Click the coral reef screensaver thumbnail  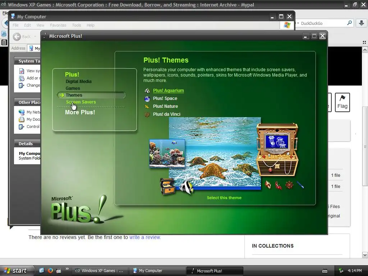(167, 153)
